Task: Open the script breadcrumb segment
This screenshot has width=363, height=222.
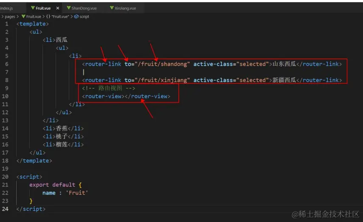Action: point(84,17)
